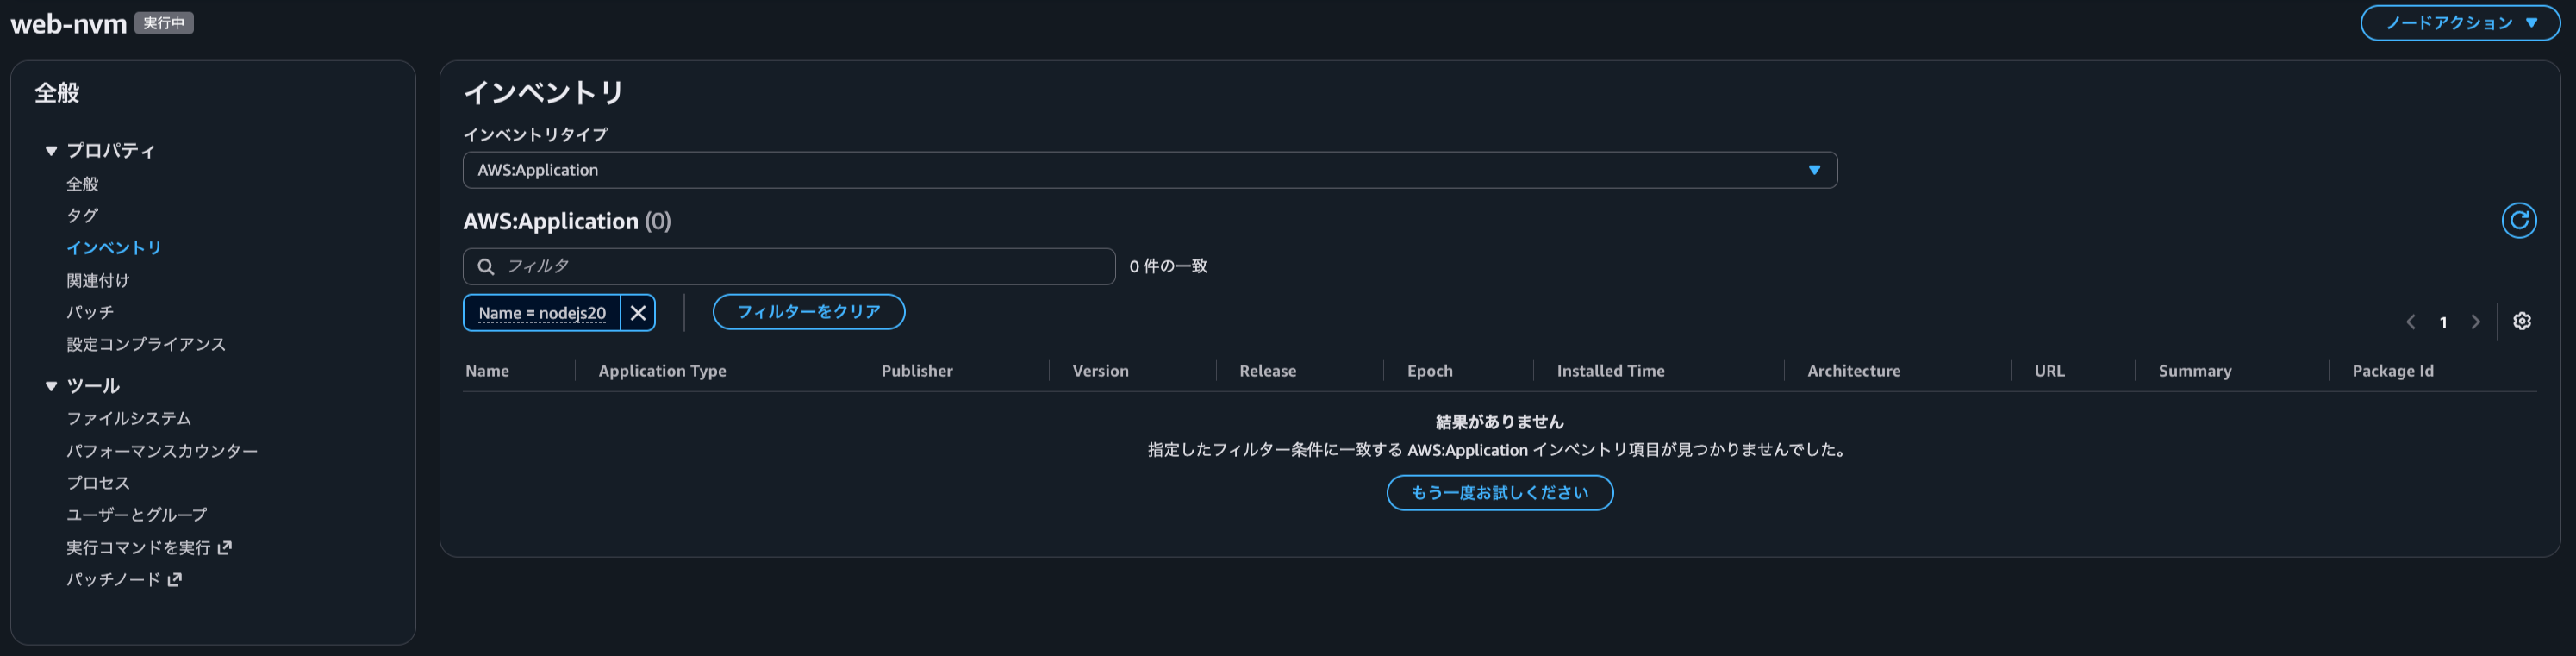The width and height of the screenshot is (2576, 656).
Task: Open パッチノード external link
Action: [x=124, y=579]
